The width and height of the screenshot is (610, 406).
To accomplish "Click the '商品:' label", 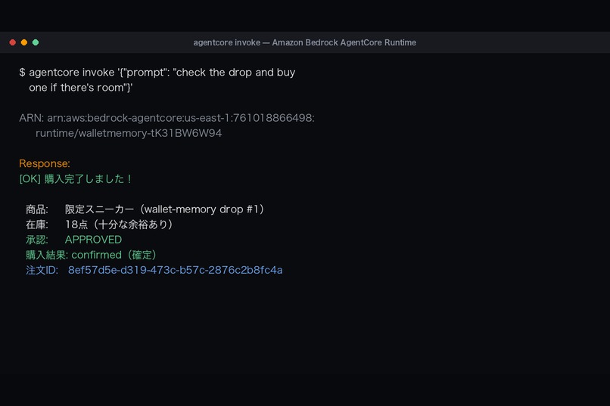I will pos(37,209).
